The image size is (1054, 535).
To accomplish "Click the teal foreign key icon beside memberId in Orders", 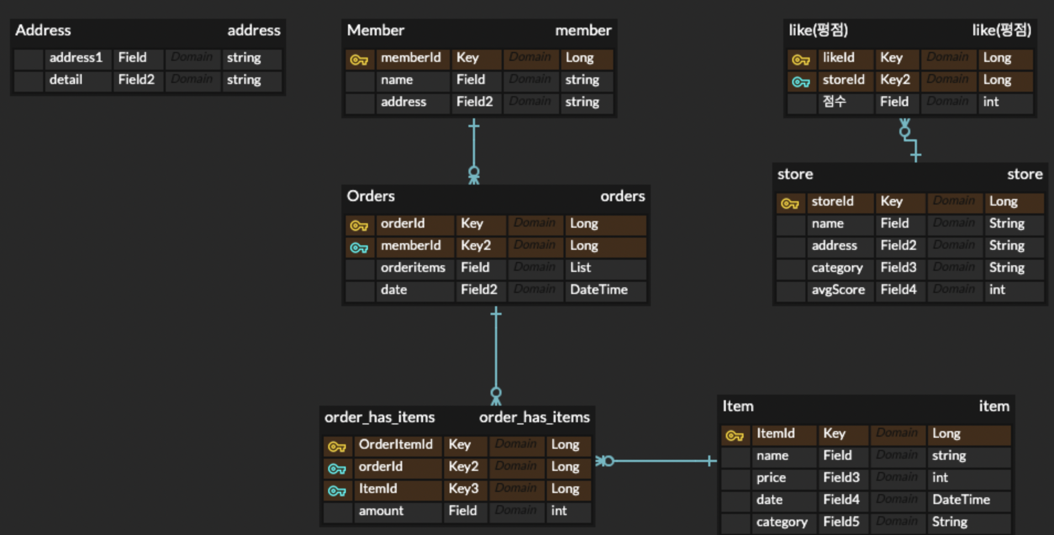I will point(359,246).
